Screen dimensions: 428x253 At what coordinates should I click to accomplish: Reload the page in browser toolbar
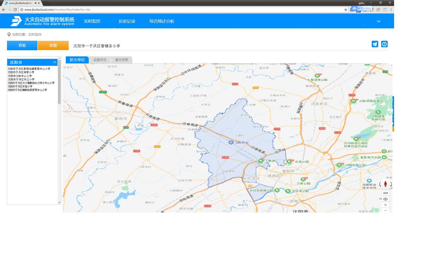point(15,10)
